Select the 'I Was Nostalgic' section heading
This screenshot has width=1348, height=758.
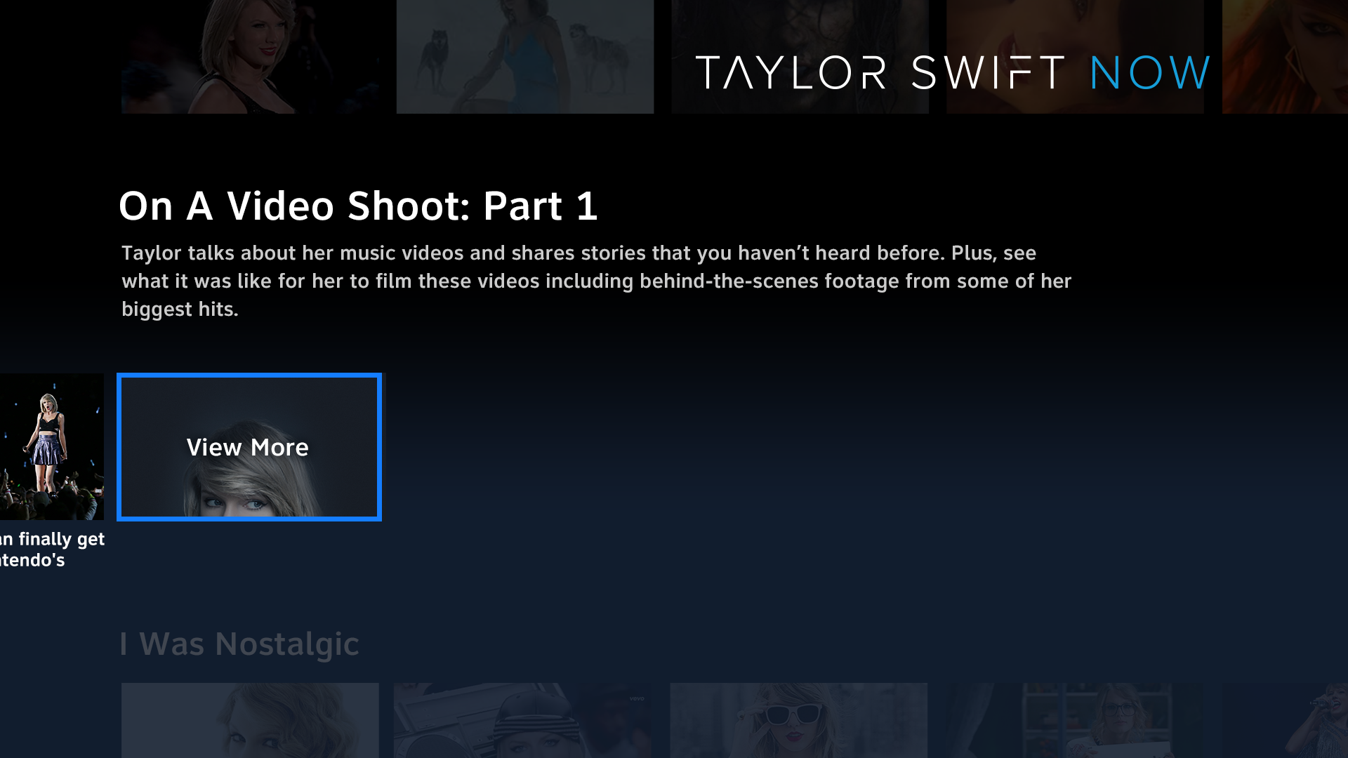coord(239,644)
